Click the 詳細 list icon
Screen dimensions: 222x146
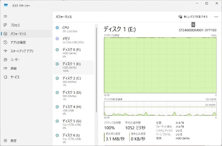click(5, 68)
